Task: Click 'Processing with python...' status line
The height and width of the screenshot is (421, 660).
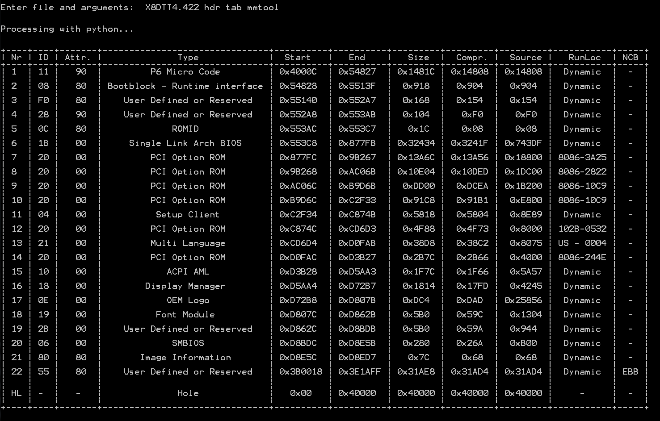Action: click(67, 29)
